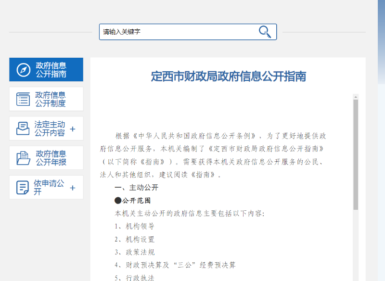
Task: Focus the 请输入关键字 search field
Action: pos(178,32)
